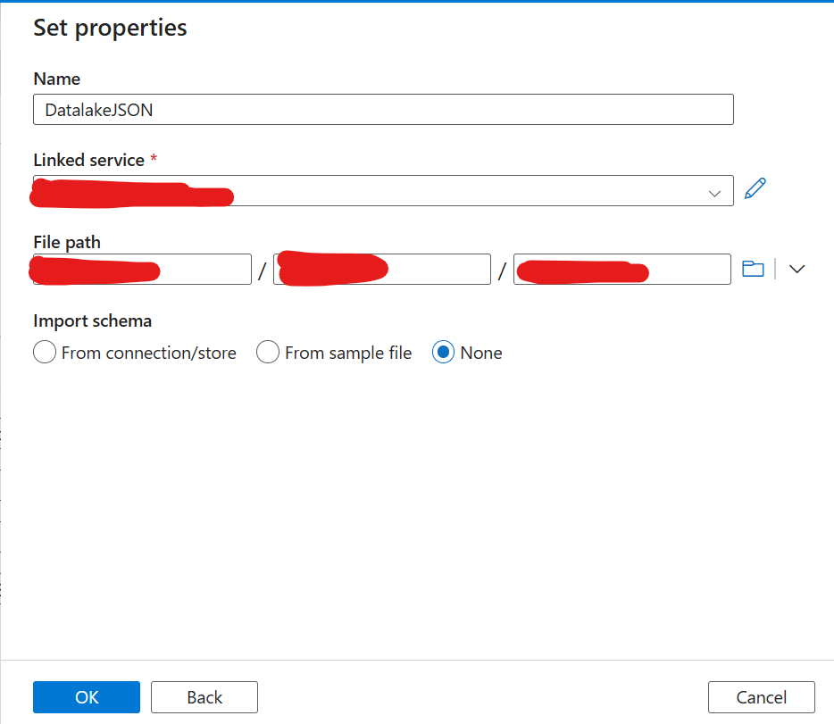Screen dimensions: 834x724
Task: Click the 'Name' field label
Action: [x=56, y=79]
